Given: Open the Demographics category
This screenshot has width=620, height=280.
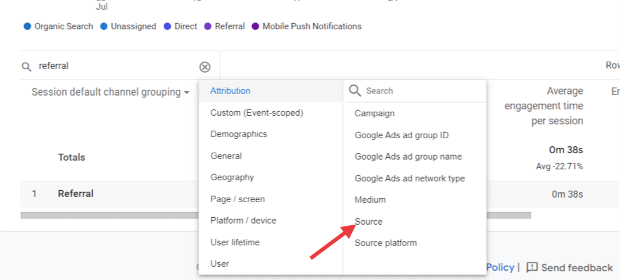Looking at the screenshot, I should click(271, 134).
